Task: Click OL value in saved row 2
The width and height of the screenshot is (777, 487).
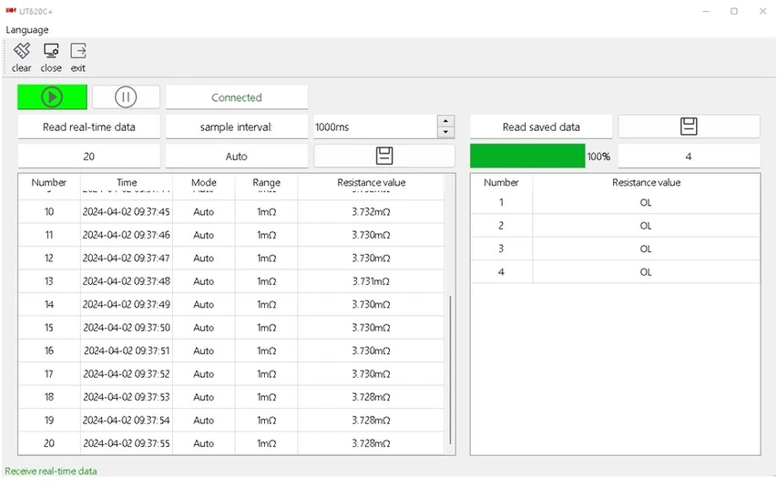Action: click(x=645, y=226)
